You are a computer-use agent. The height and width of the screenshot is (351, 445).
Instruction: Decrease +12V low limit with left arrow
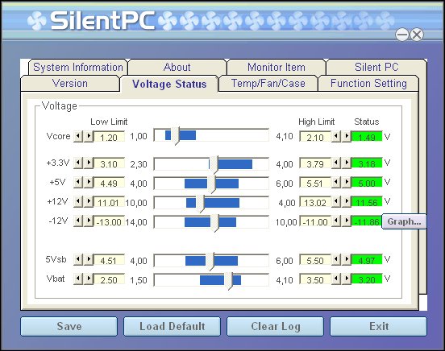click(78, 201)
